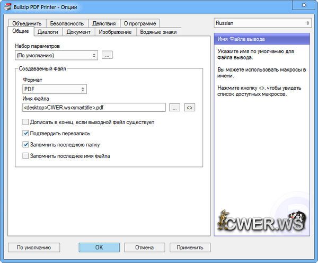318x263 pixels.
Task: Click the Набор параметров label
Action: (37, 46)
